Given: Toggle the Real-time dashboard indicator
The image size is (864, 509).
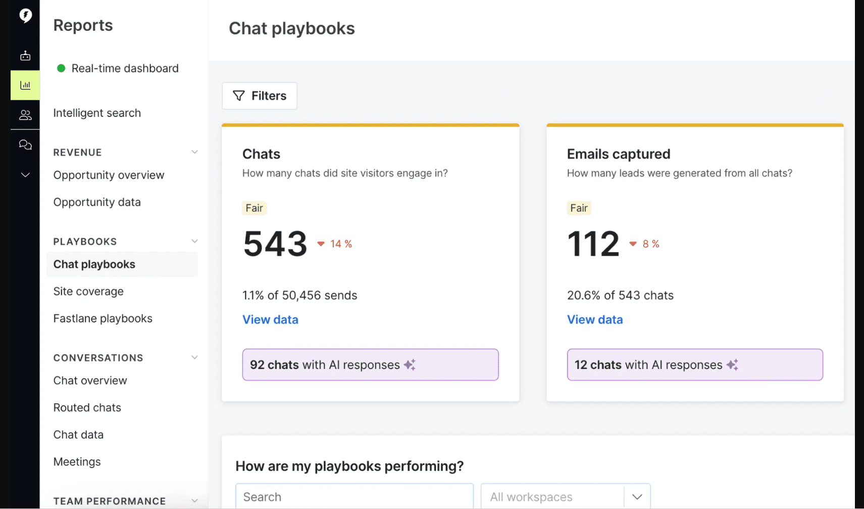Looking at the screenshot, I should pyautogui.click(x=61, y=68).
